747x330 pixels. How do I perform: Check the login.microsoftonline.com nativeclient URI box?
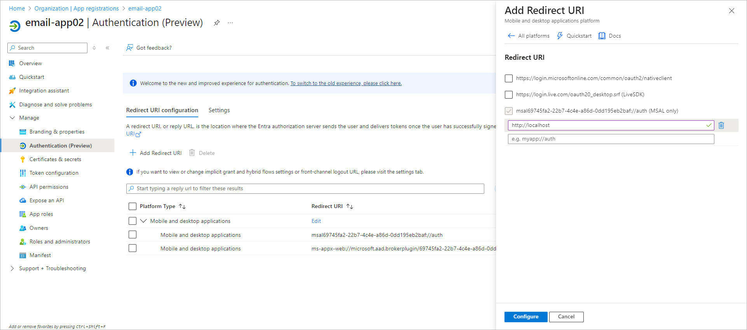coord(509,78)
